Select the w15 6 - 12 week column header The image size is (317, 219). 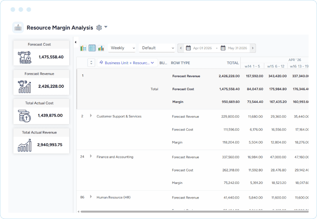[276, 66]
